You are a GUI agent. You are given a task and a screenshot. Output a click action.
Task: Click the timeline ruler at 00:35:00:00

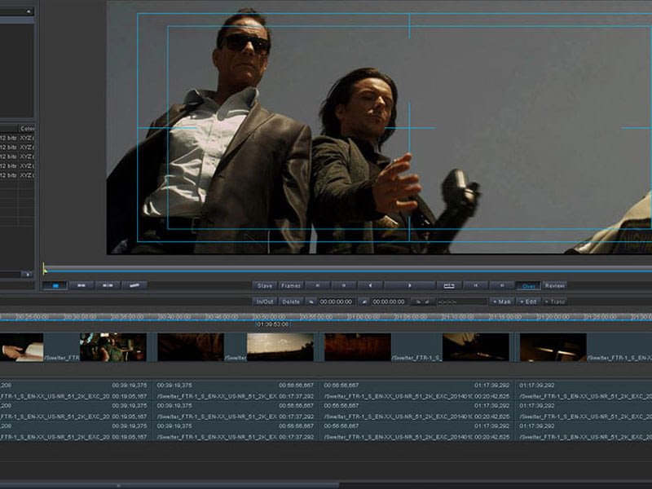point(127,317)
